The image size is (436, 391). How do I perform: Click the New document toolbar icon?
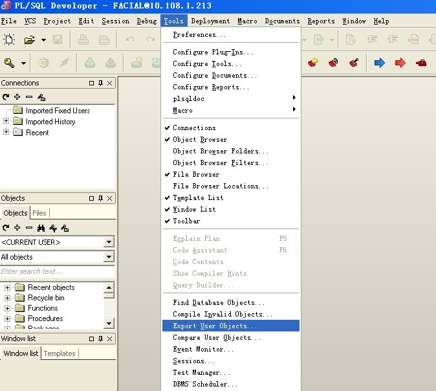pyautogui.click(x=9, y=39)
